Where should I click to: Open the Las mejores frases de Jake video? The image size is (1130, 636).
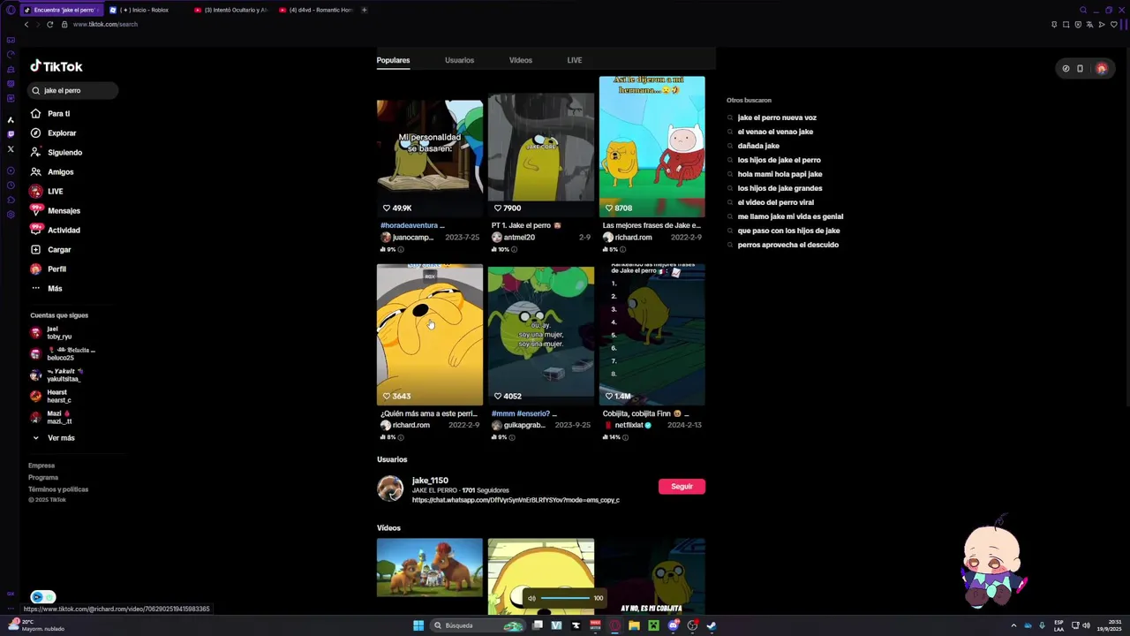[x=652, y=147]
